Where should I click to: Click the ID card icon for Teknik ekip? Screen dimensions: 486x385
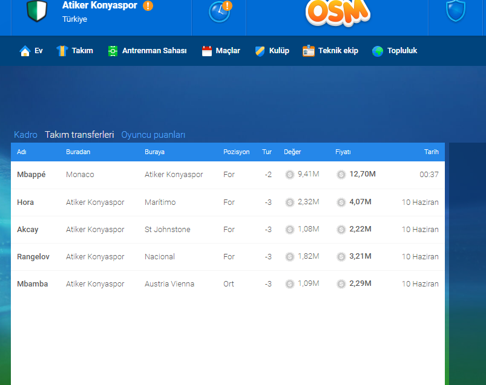[309, 51]
